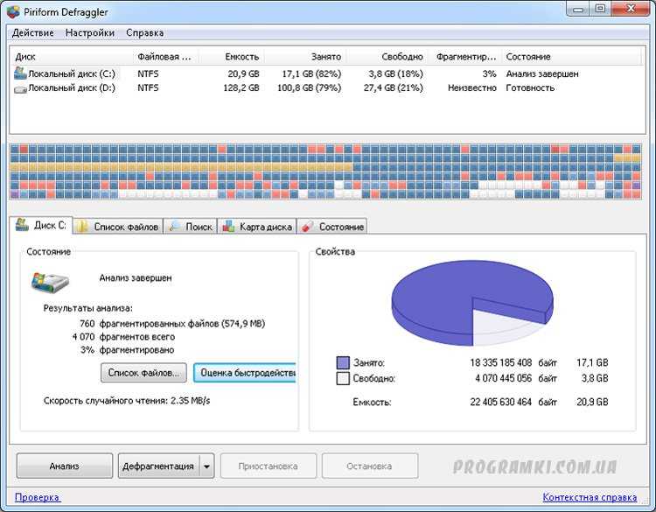Click the Остановка button
Viewport: 656px width, 512px height.
point(369,466)
